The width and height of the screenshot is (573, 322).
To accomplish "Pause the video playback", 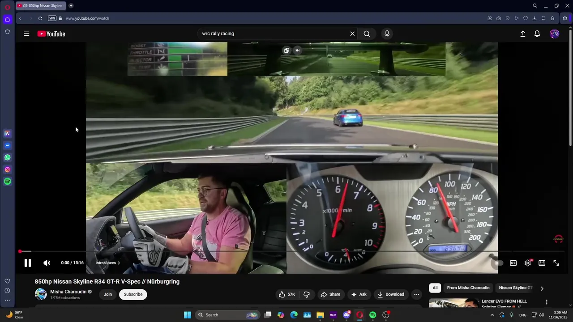I will (28, 263).
